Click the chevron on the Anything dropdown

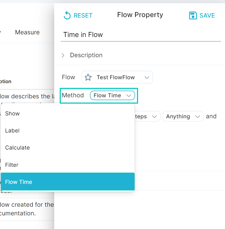(x=198, y=116)
